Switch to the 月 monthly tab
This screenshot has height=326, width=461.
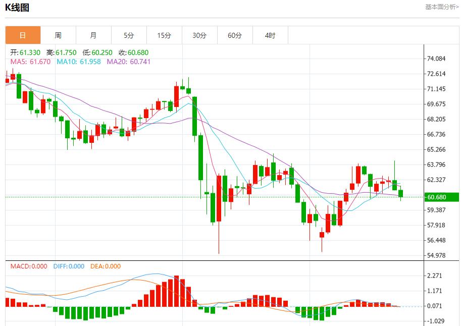(x=93, y=35)
